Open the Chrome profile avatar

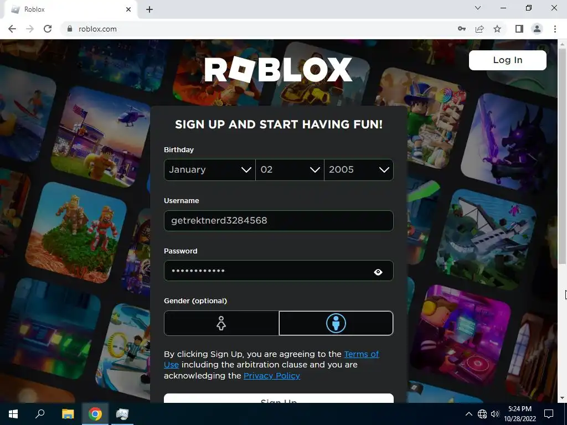pyautogui.click(x=537, y=29)
